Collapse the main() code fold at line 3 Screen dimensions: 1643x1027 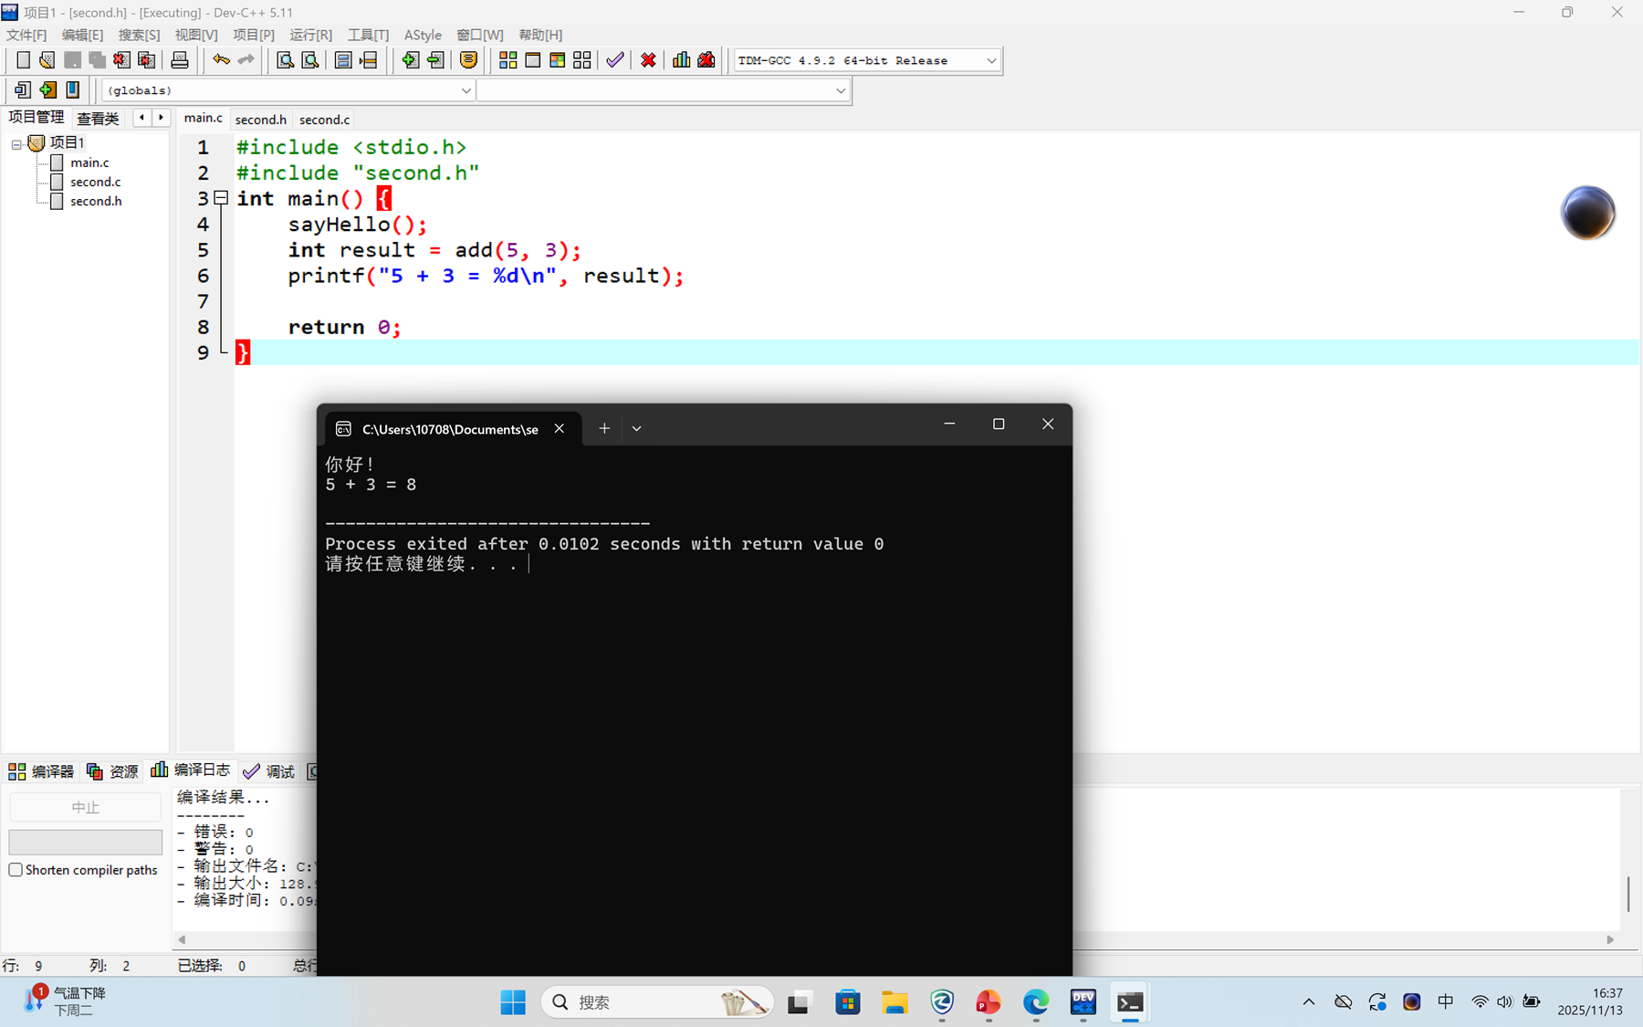tap(221, 197)
